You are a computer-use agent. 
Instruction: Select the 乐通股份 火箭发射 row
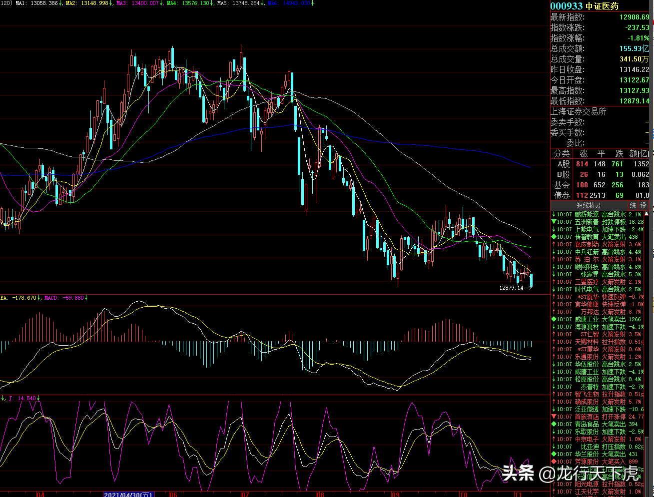pyautogui.click(x=598, y=357)
